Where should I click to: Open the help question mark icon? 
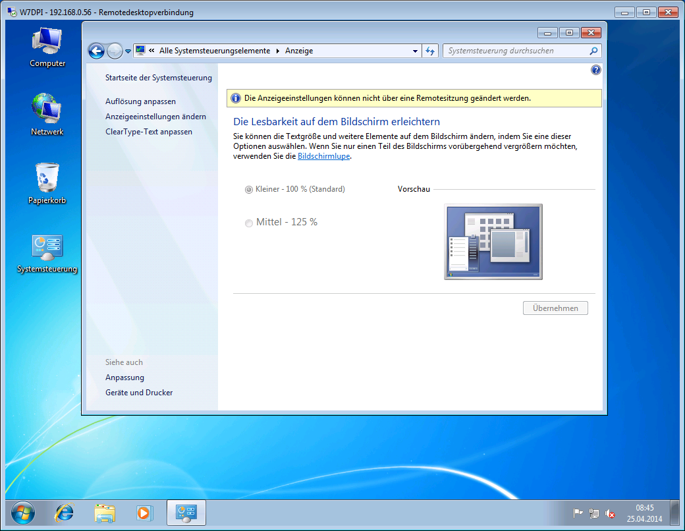[595, 70]
